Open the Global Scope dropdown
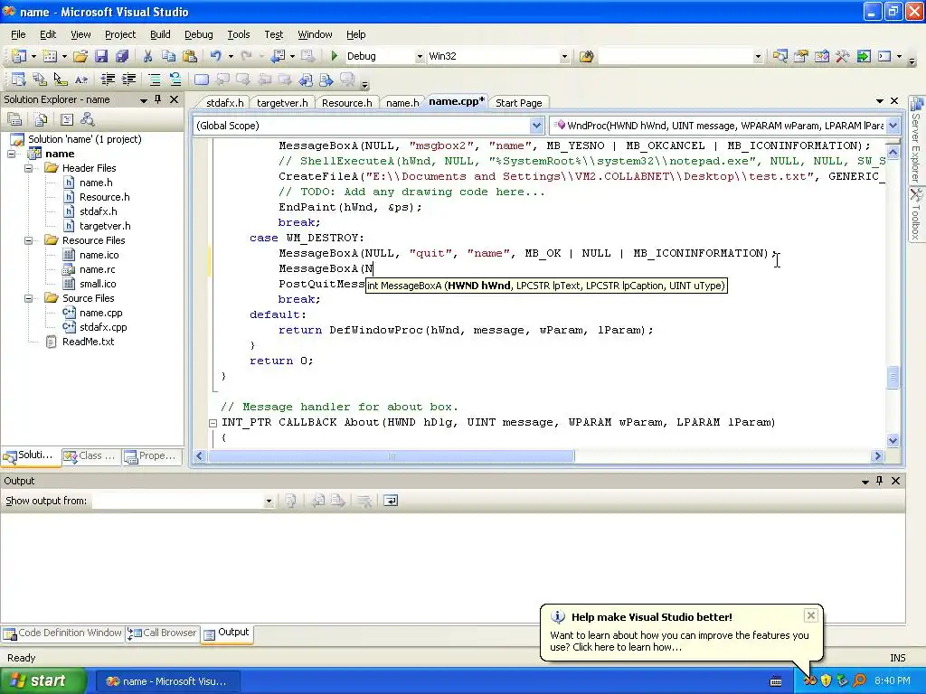The width and height of the screenshot is (926, 694). (x=536, y=126)
